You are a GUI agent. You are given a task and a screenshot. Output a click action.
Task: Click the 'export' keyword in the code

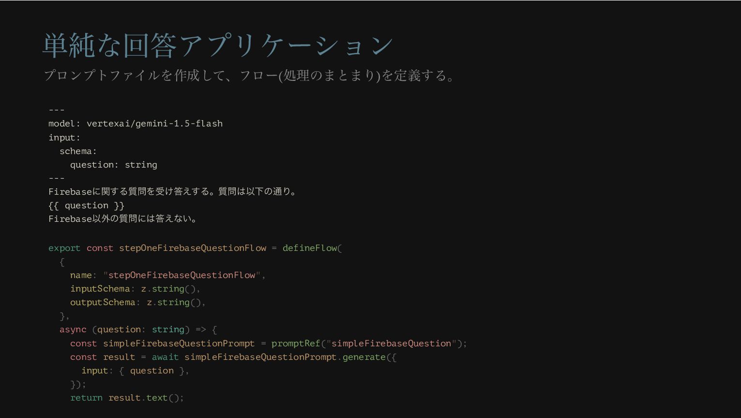(x=64, y=248)
